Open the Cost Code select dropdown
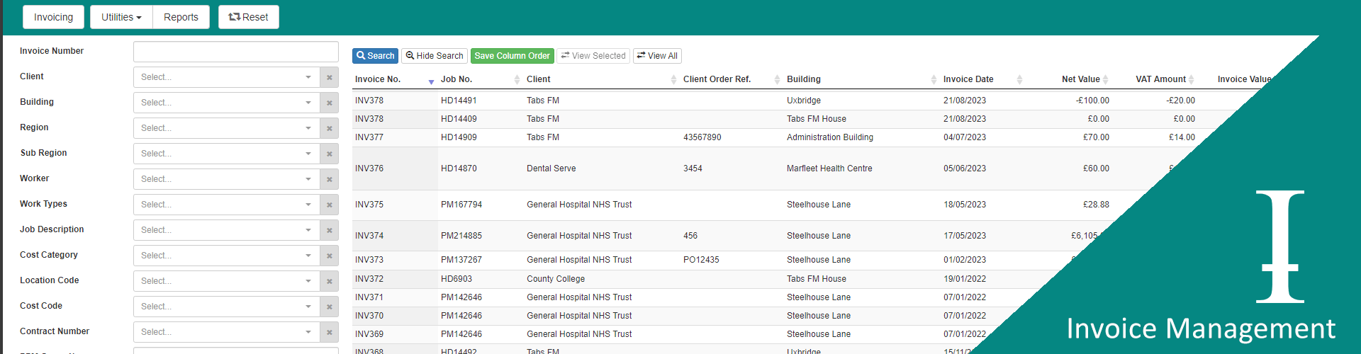Screen dimensions: 1361x354 (227, 307)
